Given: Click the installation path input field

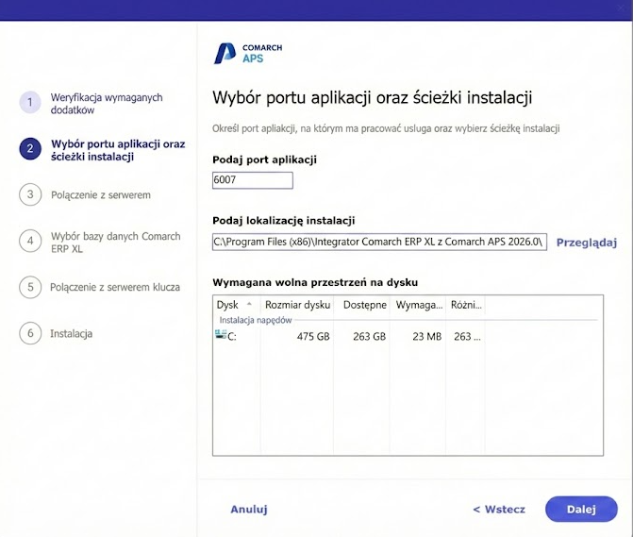Looking at the screenshot, I should [x=379, y=242].
